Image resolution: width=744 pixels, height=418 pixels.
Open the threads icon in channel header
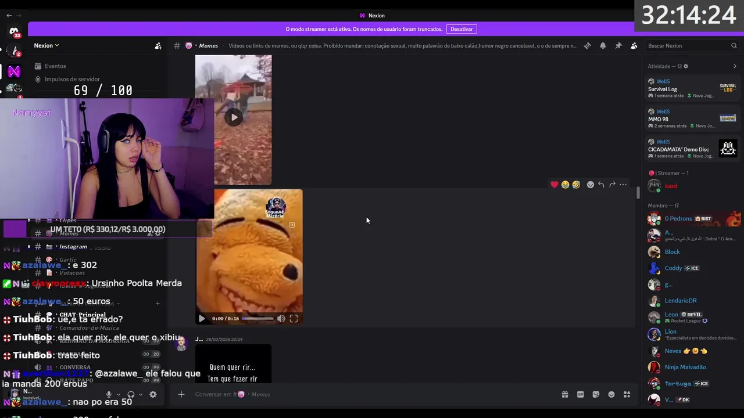587,46
